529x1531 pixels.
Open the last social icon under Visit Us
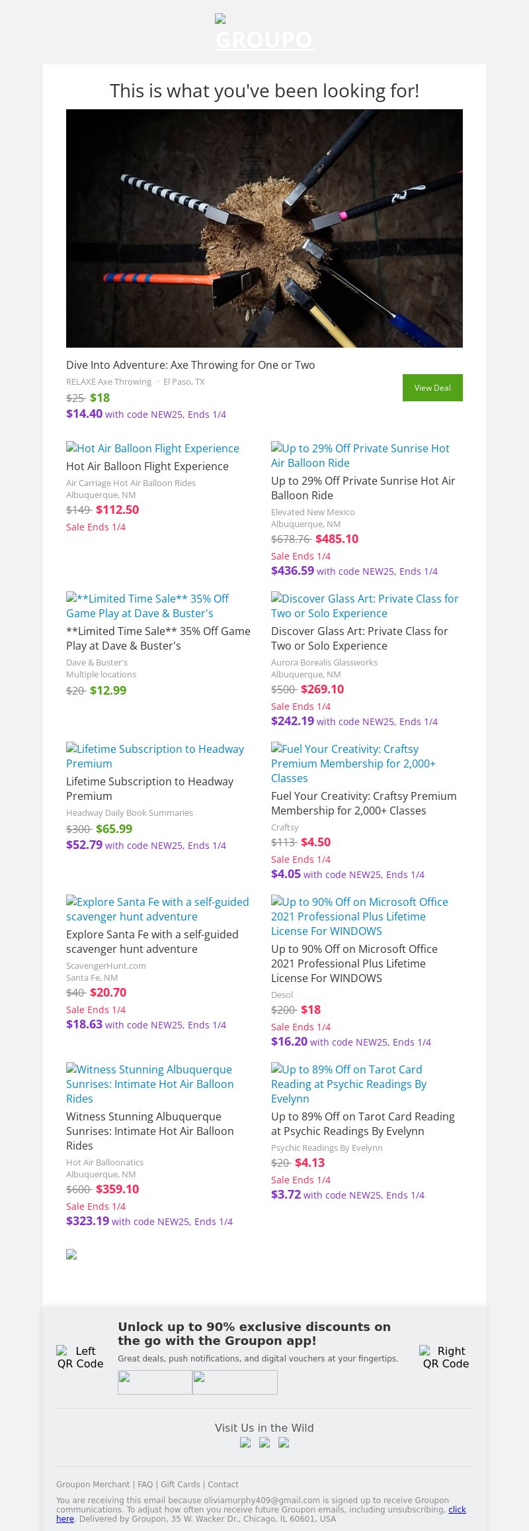(284, 1443)
